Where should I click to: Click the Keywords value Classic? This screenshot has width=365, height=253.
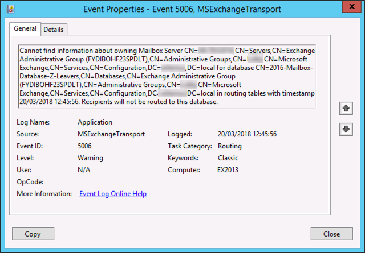228,158
